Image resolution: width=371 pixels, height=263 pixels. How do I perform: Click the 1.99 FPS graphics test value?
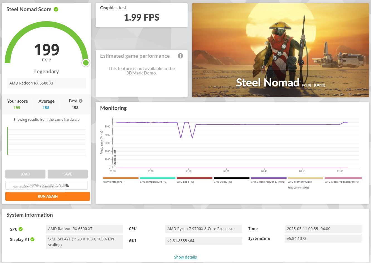tap(142, 18)
